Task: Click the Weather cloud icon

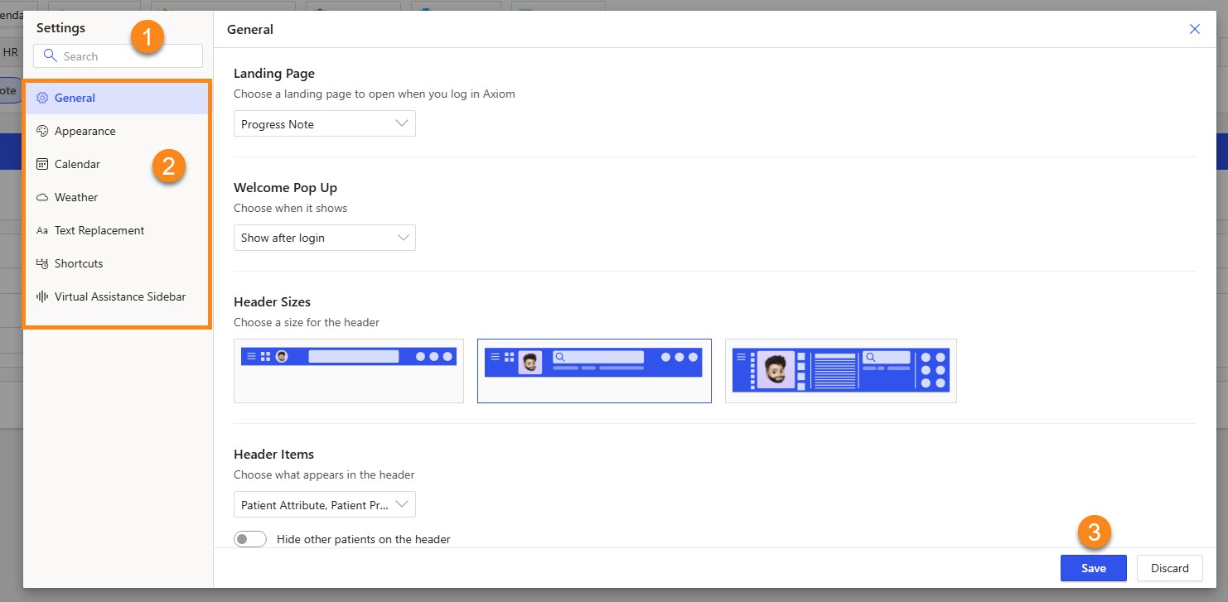Action: point(42,197)
